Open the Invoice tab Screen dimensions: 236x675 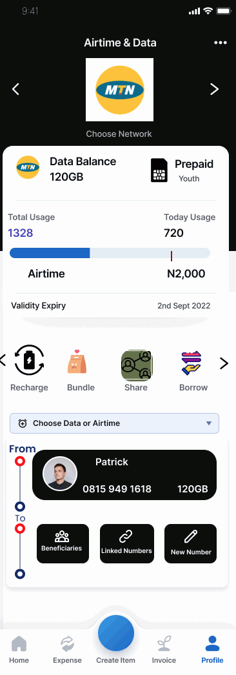164,650
